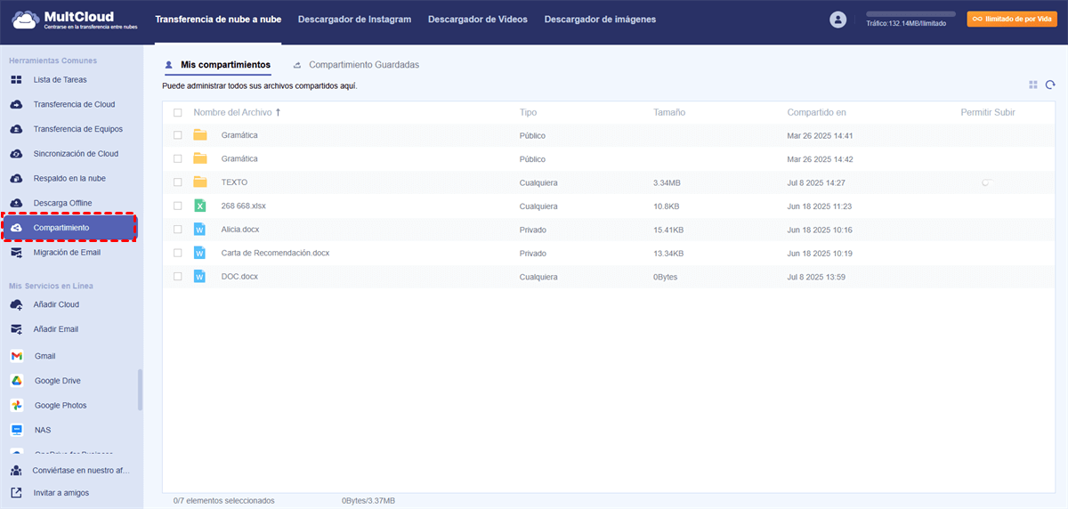This screenshot has height=509, width=1068.
Task: Click Lista de Tareas grid icon
Action: (16, 80)
